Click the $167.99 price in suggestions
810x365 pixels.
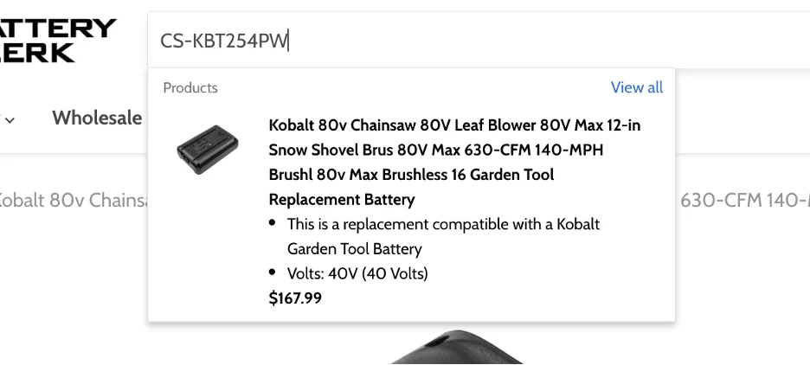pyautogui.click(x=295, y=298)
